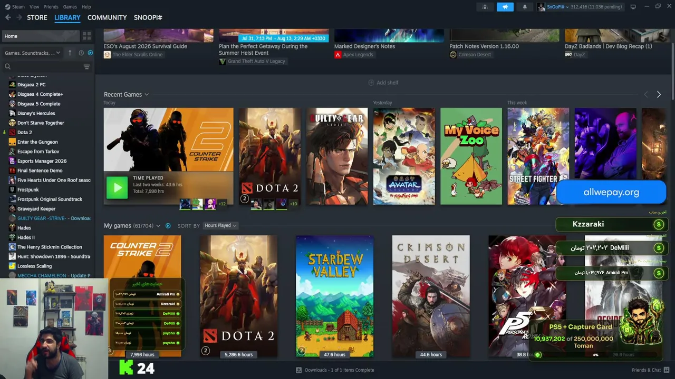Switch to the collections grid view icon
The height and width of the screenshot is (379, 675).
point(86,36)
